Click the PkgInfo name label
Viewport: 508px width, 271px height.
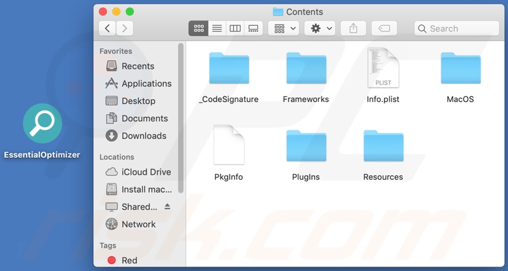click(229, 177)
